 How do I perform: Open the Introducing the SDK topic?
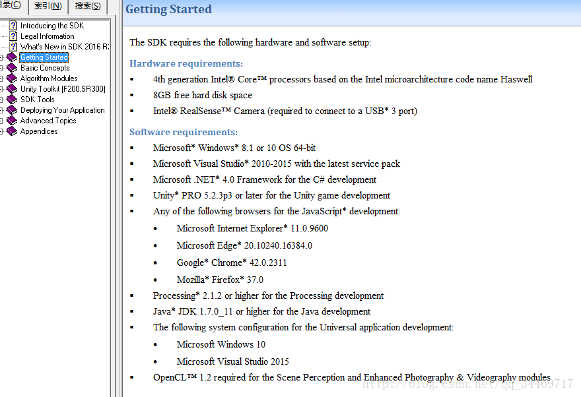[52, 26]
